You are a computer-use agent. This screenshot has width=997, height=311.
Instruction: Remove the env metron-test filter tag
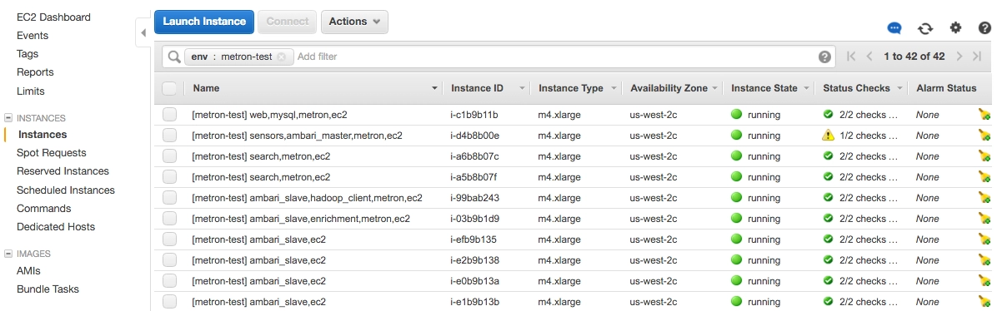tap(282, 57)
